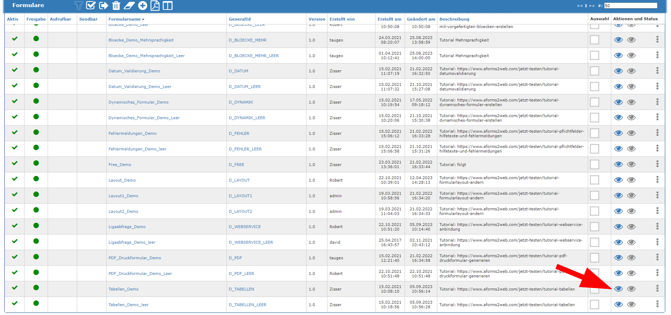Open three-dot menu for PDF_Druckformular_Demo_Leer
This screenshot has height=315, width=671.
pos(657,273)
